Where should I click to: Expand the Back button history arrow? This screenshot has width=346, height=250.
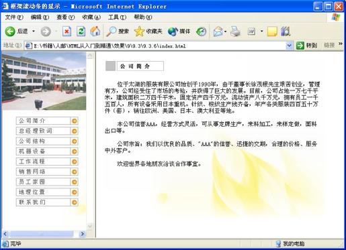[34, 32]
